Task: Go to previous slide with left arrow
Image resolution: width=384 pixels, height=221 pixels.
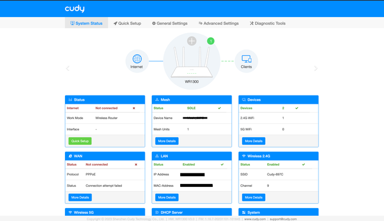Action: click(x=68, y=68)
